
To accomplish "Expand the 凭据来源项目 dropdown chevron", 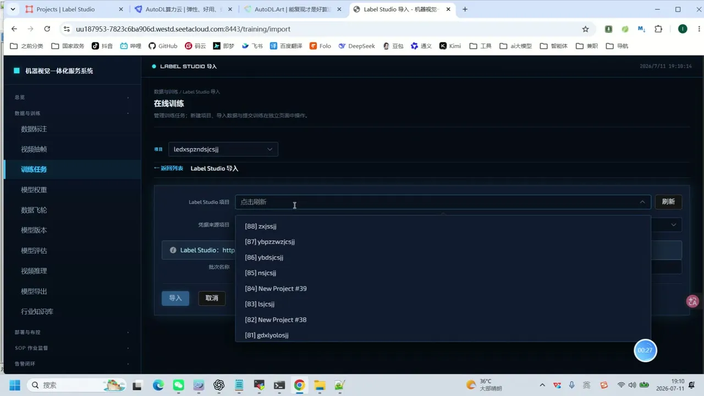I will (x=674, y=224).
